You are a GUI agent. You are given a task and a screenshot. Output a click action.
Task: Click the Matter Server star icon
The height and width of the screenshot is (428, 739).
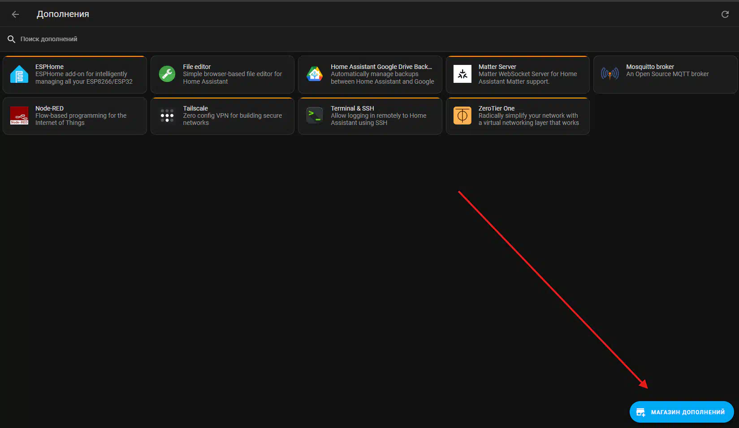coord(462,74)
